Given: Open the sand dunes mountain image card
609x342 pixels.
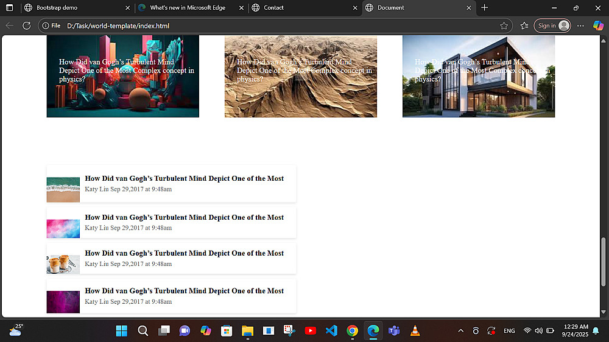Looking at the screenshot, I should pos(301,76).
